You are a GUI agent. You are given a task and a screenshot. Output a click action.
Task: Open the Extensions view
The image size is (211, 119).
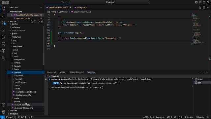4,37
